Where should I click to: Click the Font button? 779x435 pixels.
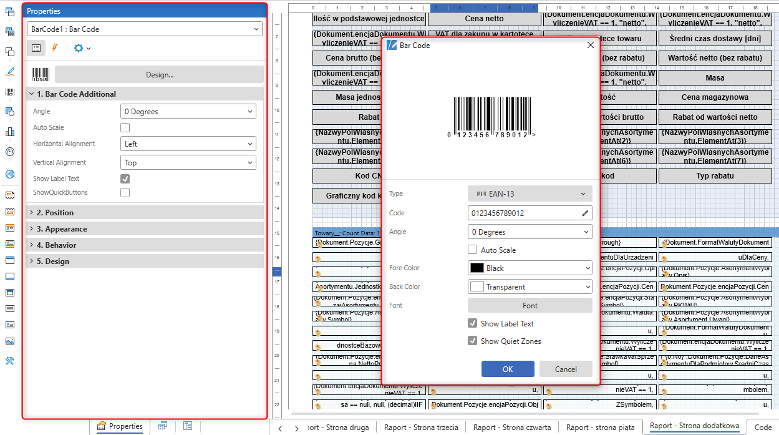pyautogui.click(x=530, y=305)
